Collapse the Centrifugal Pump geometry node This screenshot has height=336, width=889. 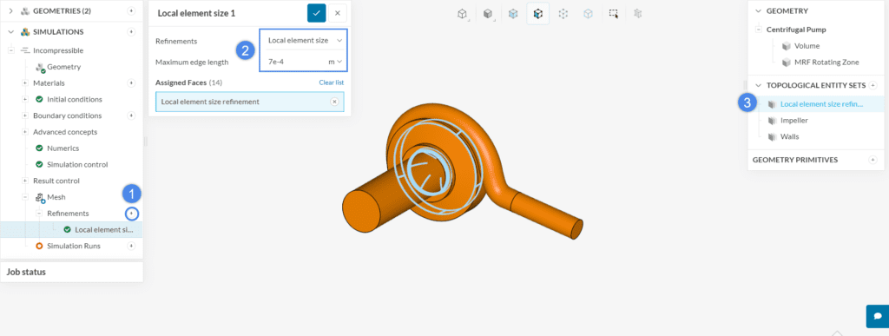pyautogui.click(x=759, y=30)
